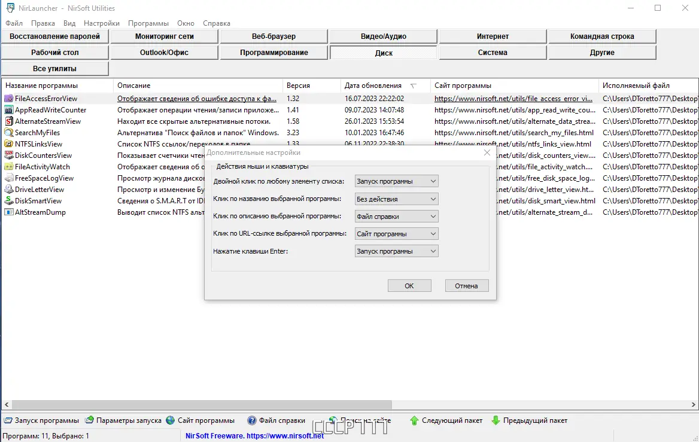Switch to Система category

tap(493, 52)
